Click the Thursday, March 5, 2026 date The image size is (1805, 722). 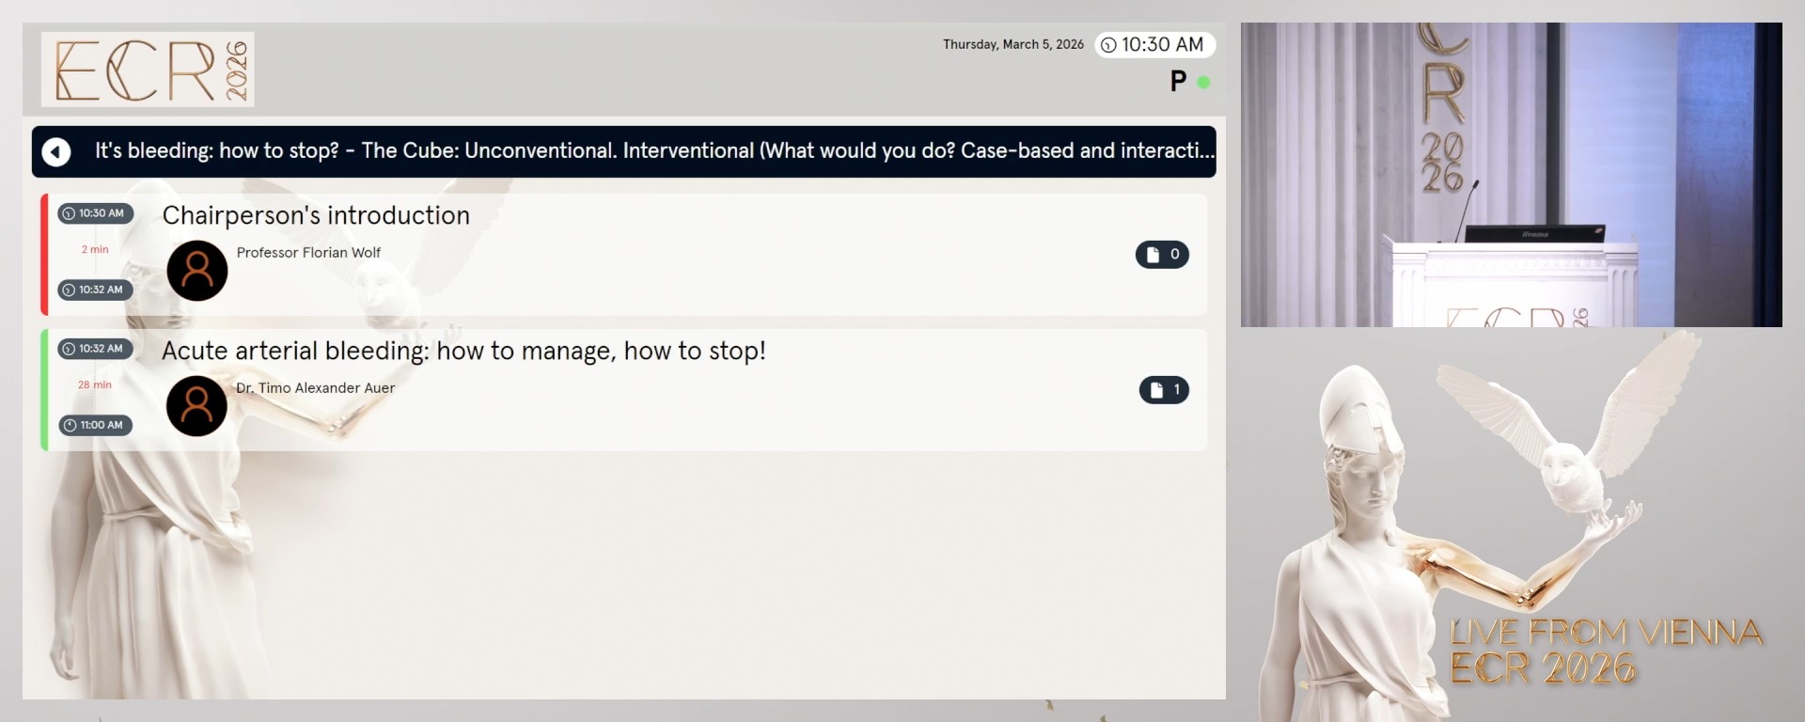tap(1012, 45)
